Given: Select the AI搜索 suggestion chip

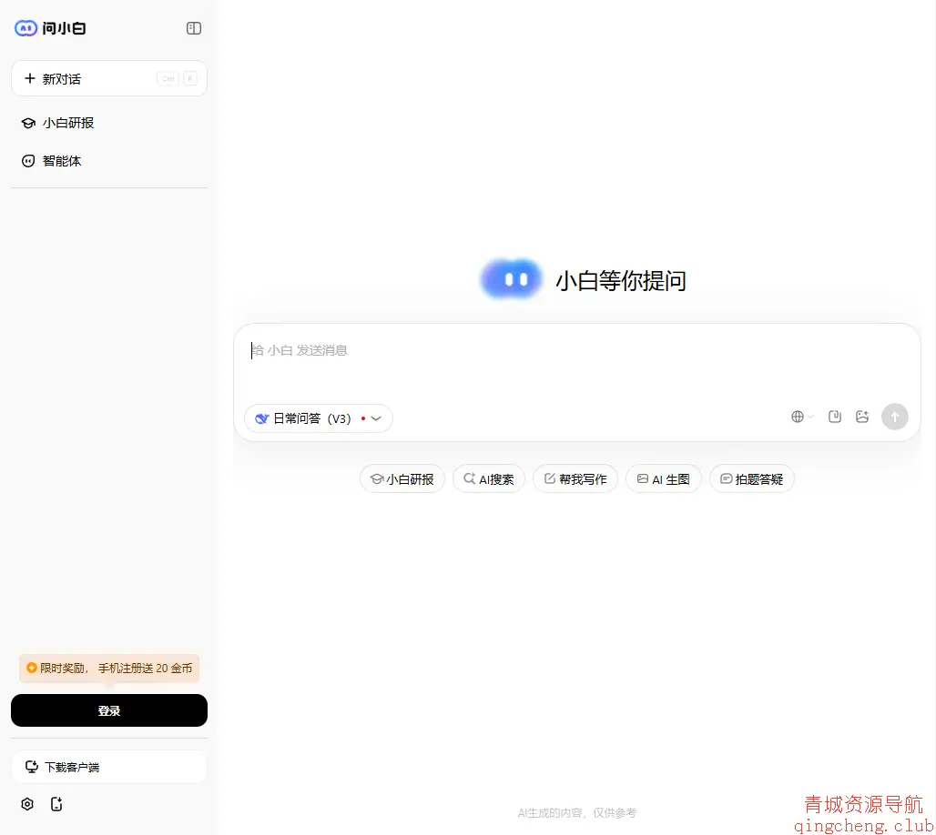Looking at the screenshot, I should tap(489, 478).
